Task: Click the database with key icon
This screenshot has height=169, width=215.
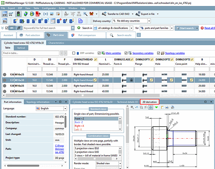Action: (15, 21)
